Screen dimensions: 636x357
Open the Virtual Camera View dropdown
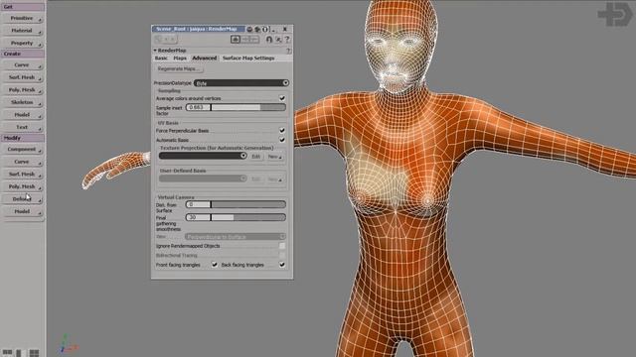tap(236, 236)
